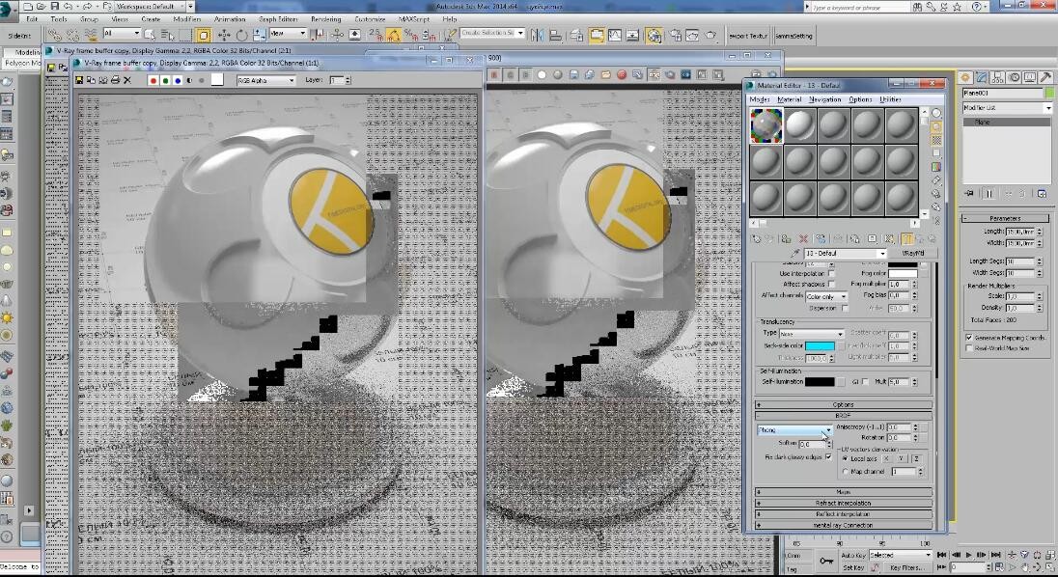Open the Navigation menu in Material Editor
This screenshot has width=1058, height=577.
(x=825, y=99)
